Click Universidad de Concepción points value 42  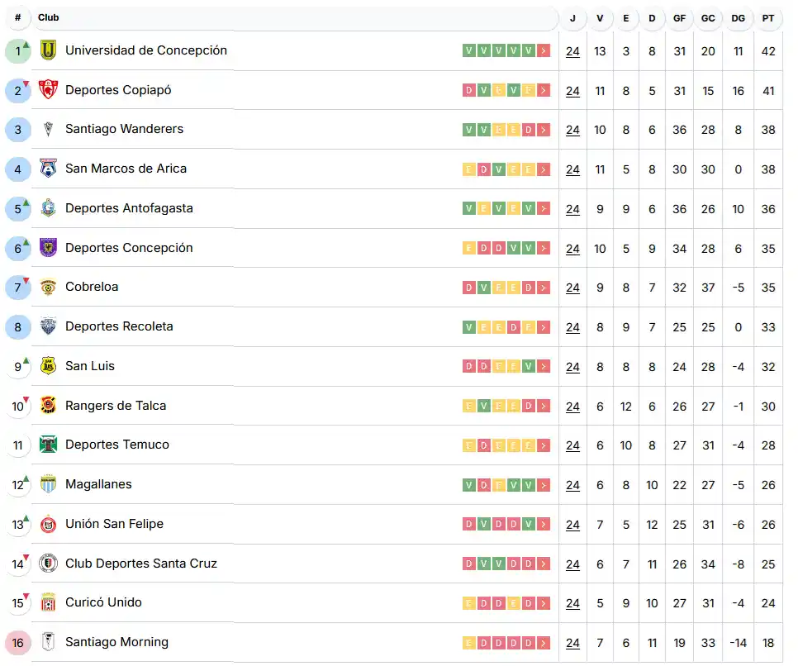click(768, 51)
